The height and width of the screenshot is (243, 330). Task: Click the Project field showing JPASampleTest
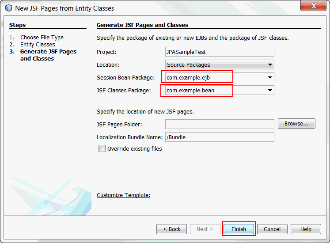pos(220,52)
